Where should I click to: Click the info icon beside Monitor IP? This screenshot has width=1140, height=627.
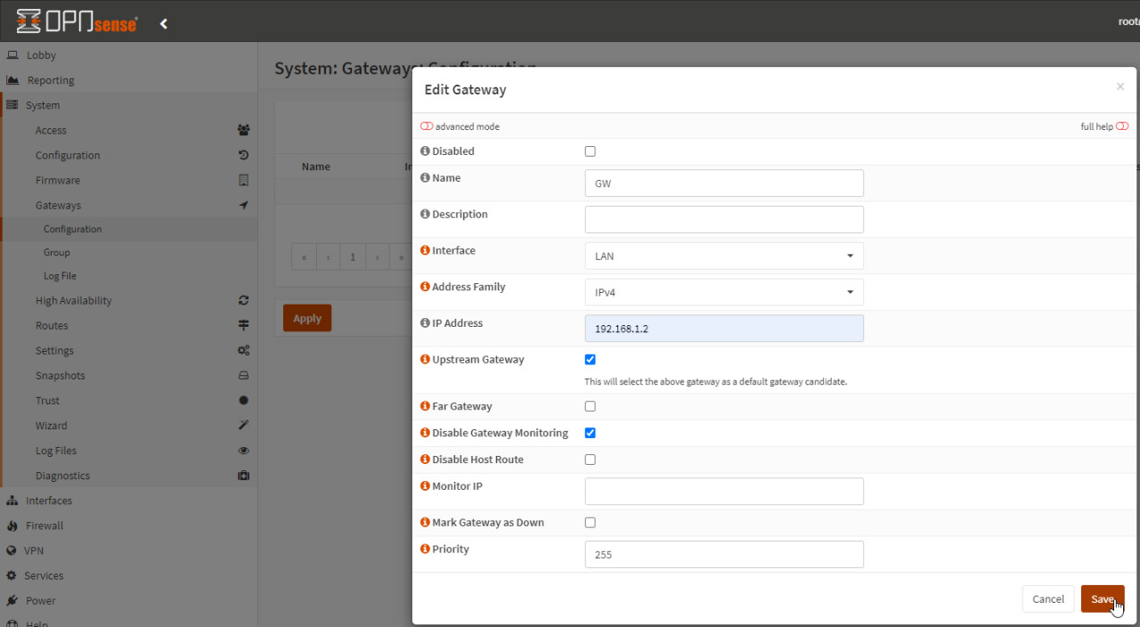point(425,487)
